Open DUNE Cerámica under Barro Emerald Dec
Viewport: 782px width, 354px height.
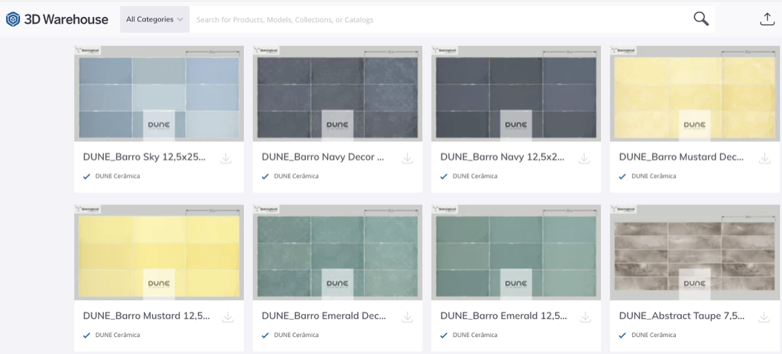click(296, 335)
